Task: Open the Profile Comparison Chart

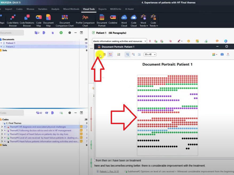Action: [x=85, y=21]
